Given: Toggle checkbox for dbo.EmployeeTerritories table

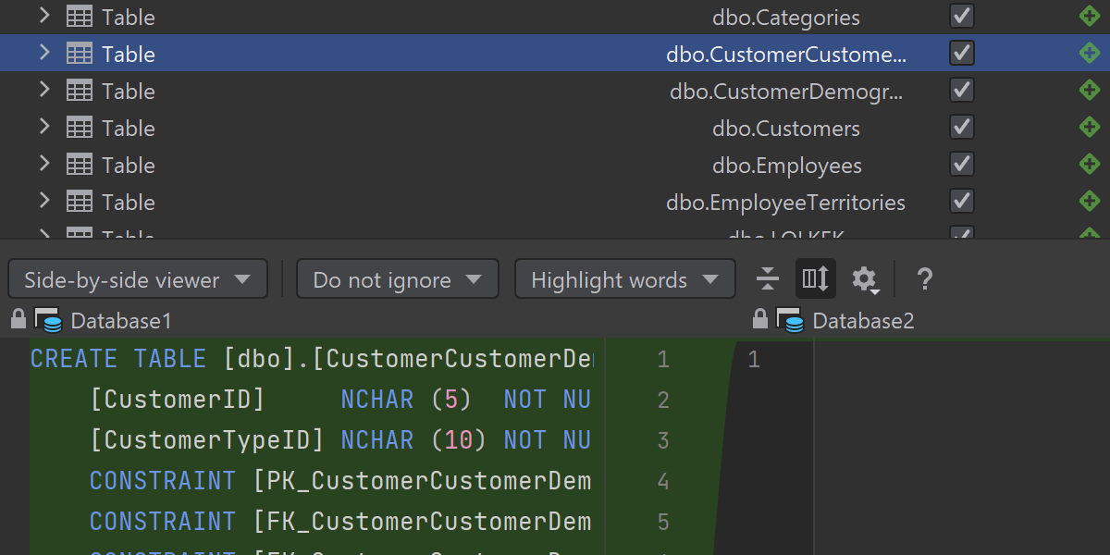Looking at the screenshot, I should click(x=962, y=202).
